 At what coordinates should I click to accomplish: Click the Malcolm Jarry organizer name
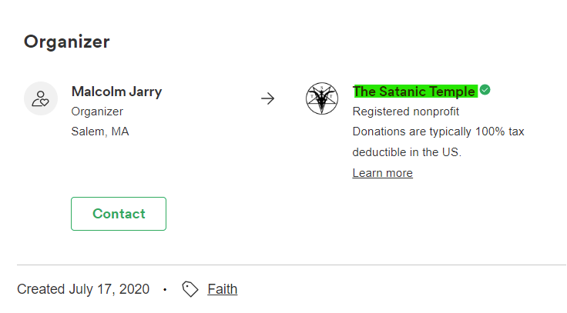pos(116,92)
